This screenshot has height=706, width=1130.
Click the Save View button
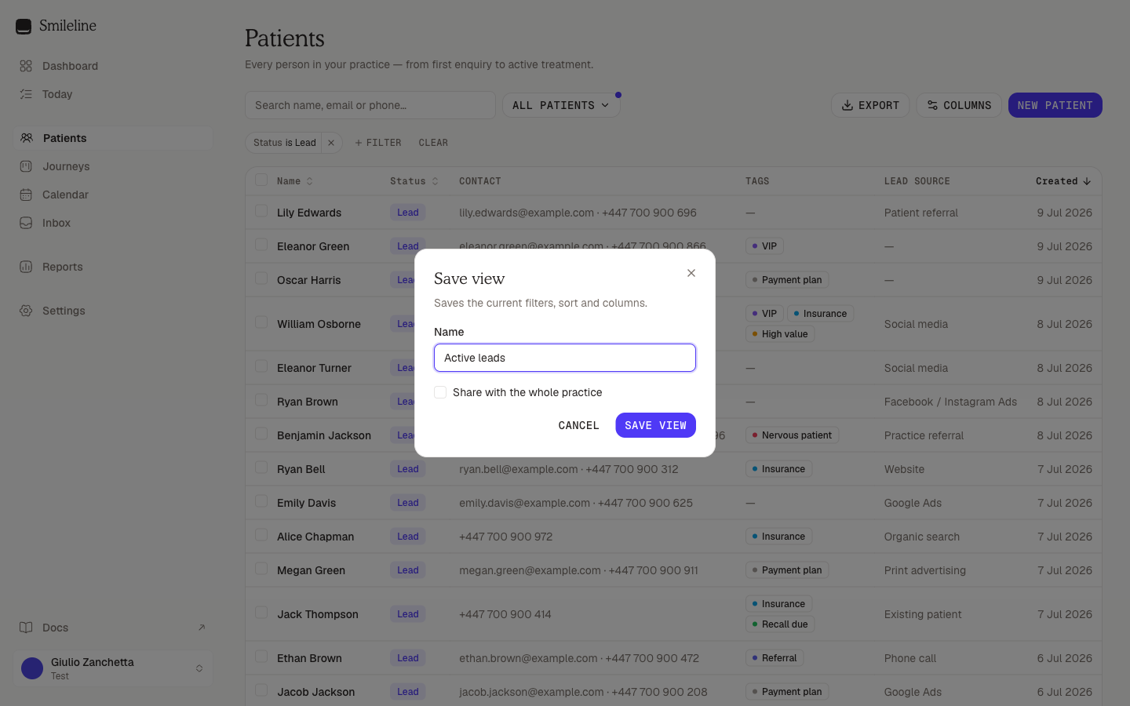[655, 425]
